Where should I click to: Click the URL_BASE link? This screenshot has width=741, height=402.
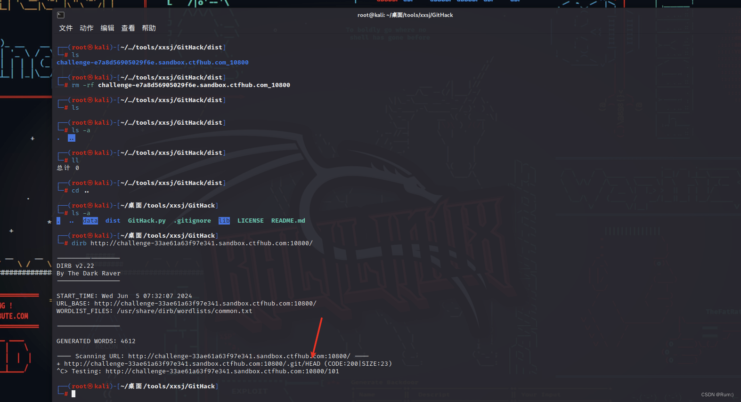click(205, 304)
